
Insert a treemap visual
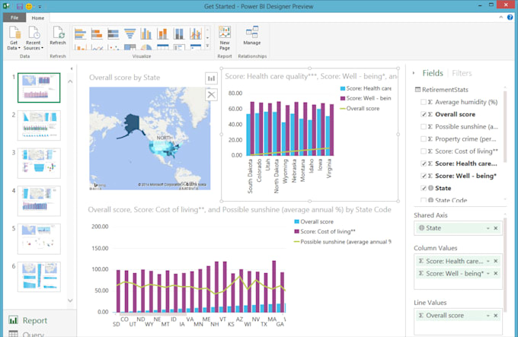coord(129,47)
